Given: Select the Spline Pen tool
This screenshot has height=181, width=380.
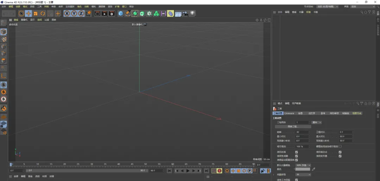Looking at the screenshot, I should (128, 14).
